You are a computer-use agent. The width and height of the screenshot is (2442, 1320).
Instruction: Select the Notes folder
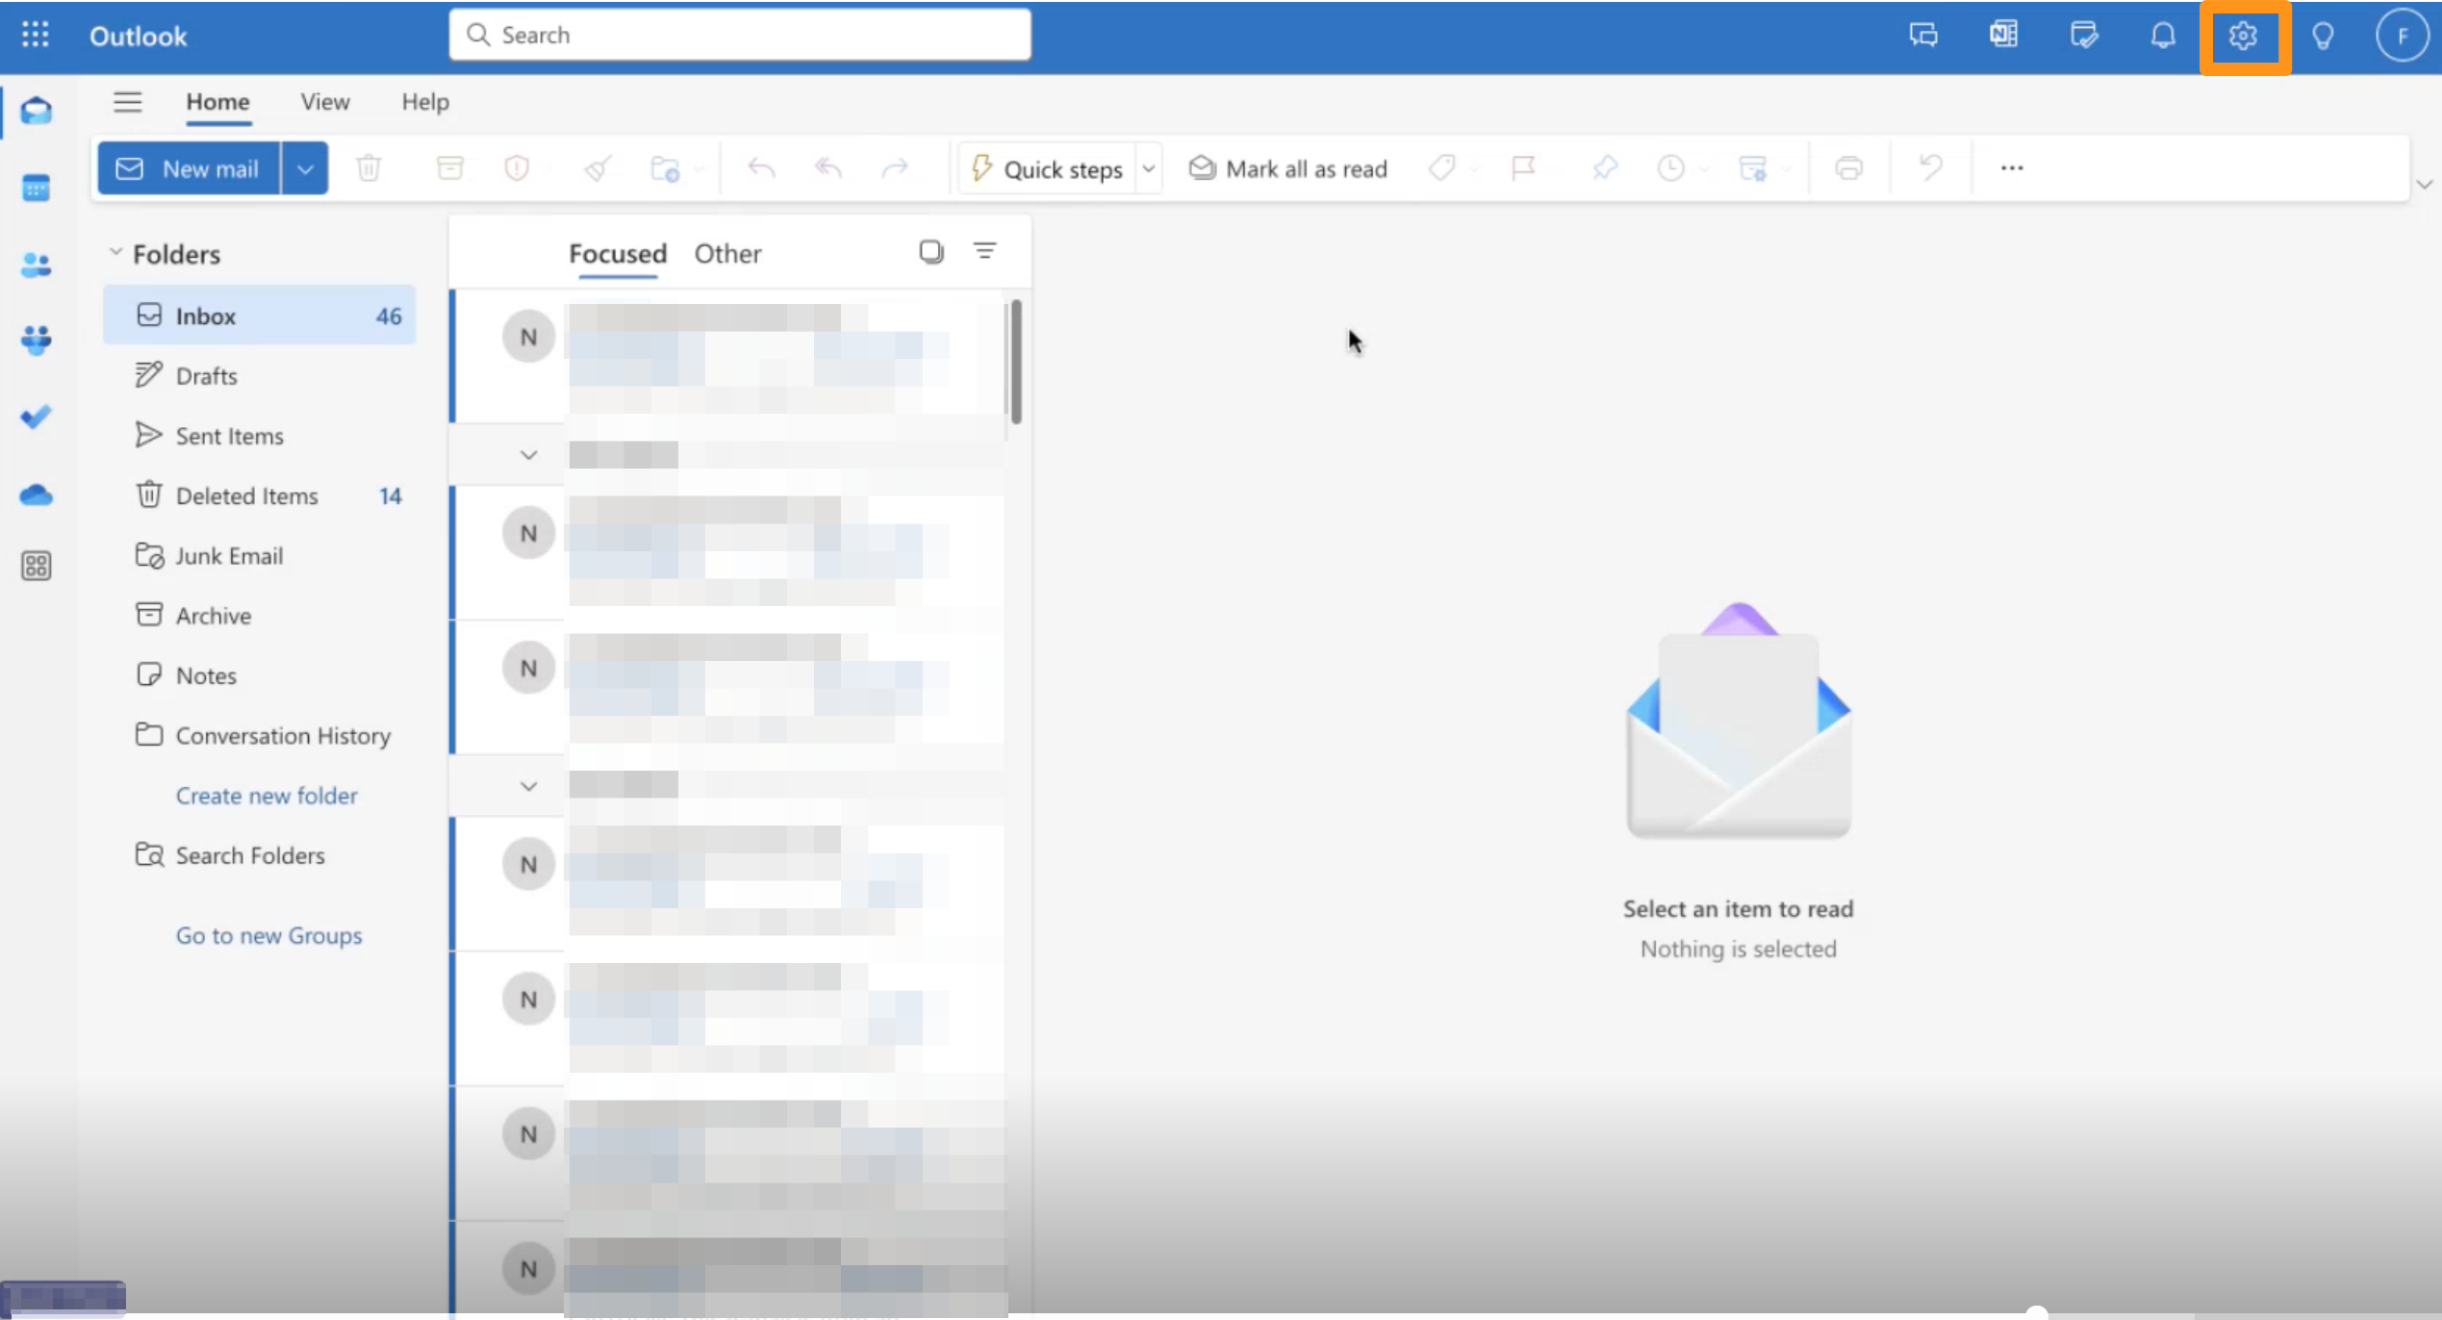[x=260, y=675]
